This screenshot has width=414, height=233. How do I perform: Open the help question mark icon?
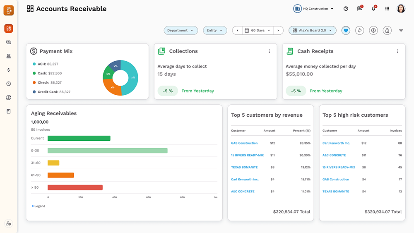pos(346,9)
